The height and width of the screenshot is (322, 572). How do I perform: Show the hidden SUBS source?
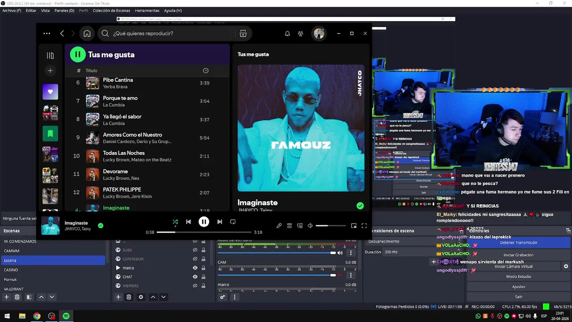coord(195,250)
